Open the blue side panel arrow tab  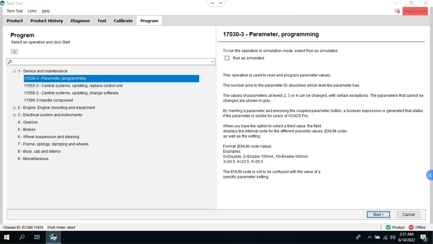pos(430,175)
